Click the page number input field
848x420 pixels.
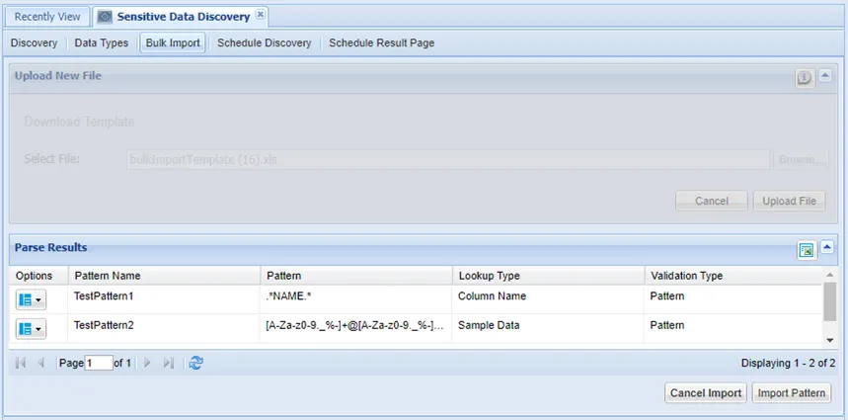click(99, 363)
